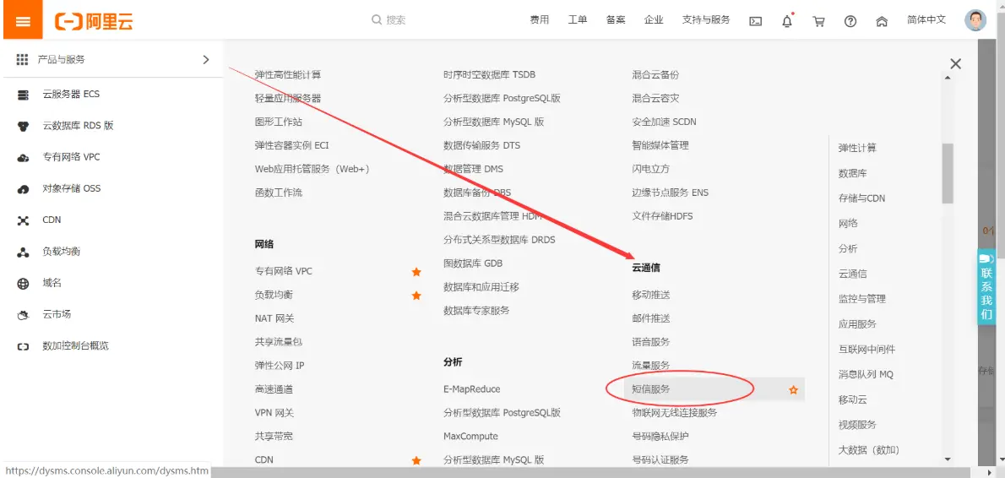The image size is (1005, 478).
Task: Open 时序时空数据库 TSDB link
Action: pos(489,74)
